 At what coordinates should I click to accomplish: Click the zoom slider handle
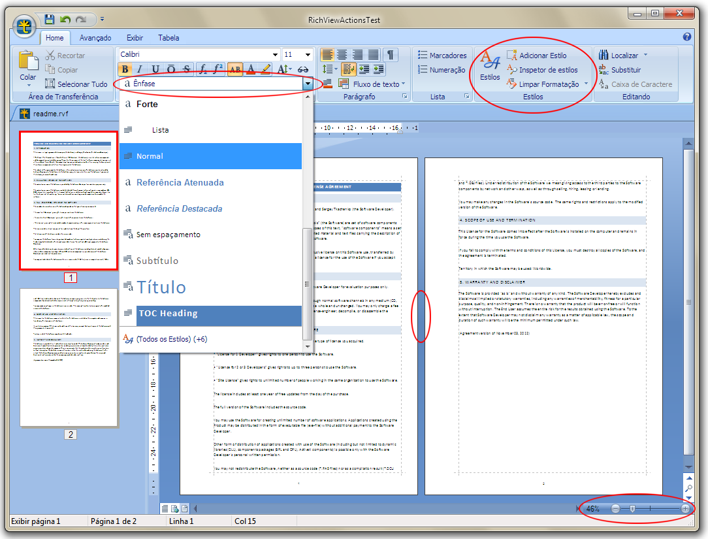632,508
